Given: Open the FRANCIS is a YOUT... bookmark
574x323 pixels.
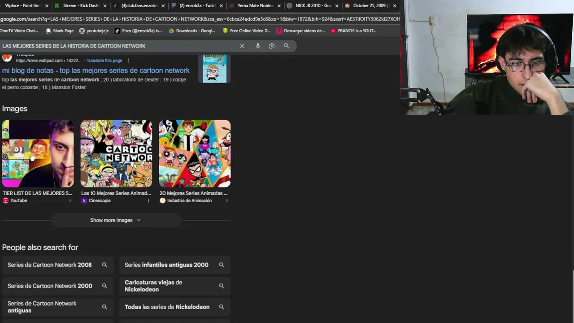Looking at the screenshot, I should [353, 31].
